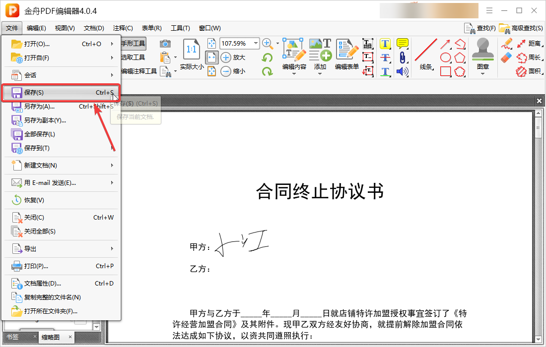Open the Edit menu in menu bar
The image size is (546, 347).
pyautogui.click(x=36, y=28)
